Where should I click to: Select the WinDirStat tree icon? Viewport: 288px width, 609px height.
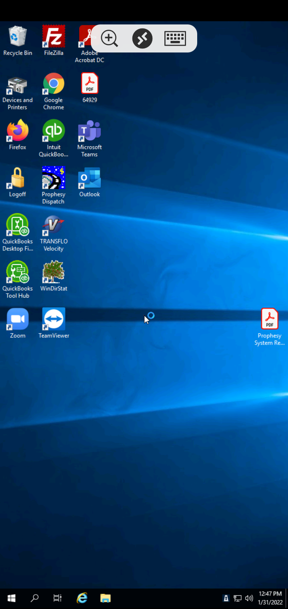pos(54,276)
